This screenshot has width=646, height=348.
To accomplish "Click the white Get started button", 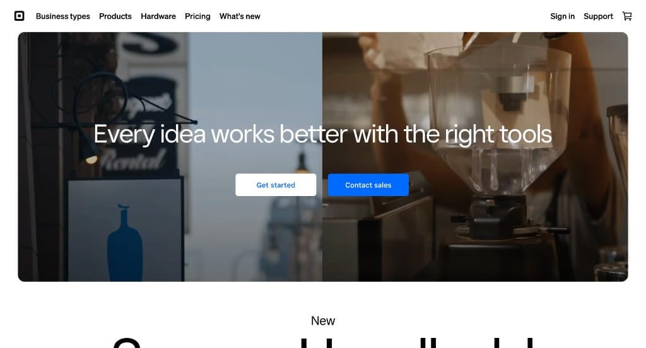I will [276, 185].
